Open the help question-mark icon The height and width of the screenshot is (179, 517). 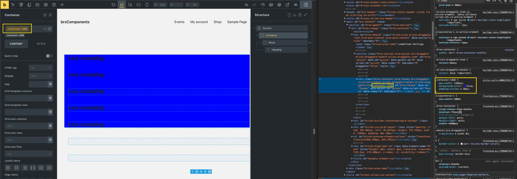point(54,5)
